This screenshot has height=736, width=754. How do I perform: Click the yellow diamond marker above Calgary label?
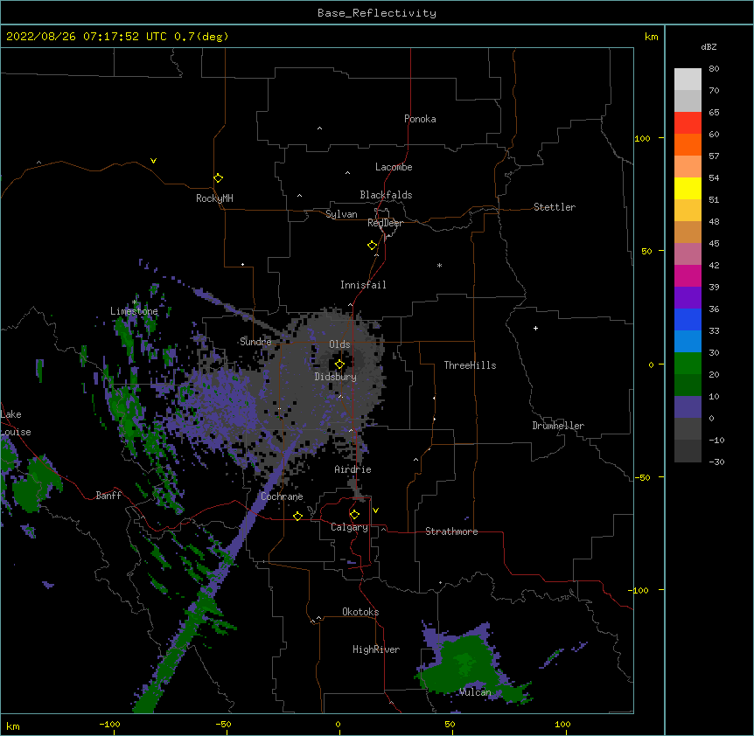pyautogui.click(x=354, y=515)
